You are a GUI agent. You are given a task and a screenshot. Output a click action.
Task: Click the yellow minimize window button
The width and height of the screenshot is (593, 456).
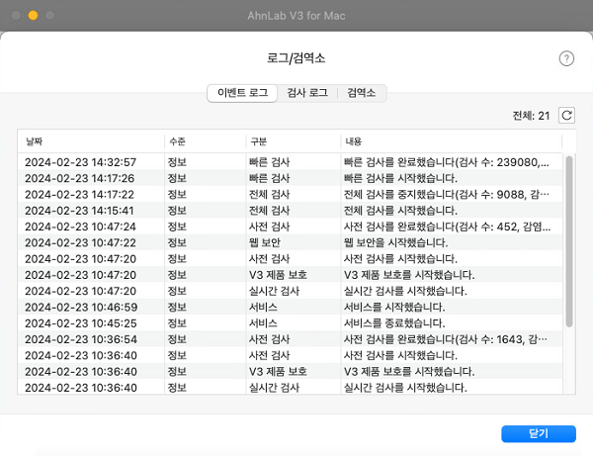pyautogui.click(x=34, y=15)
